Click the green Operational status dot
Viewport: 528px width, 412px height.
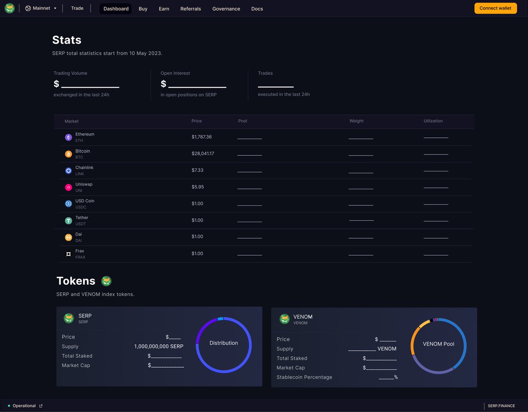[9, 406]
